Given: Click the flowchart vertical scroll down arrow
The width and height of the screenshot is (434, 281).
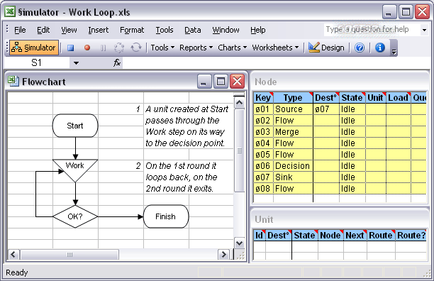Looking at the screenshot, I should [x=239, y=243].
